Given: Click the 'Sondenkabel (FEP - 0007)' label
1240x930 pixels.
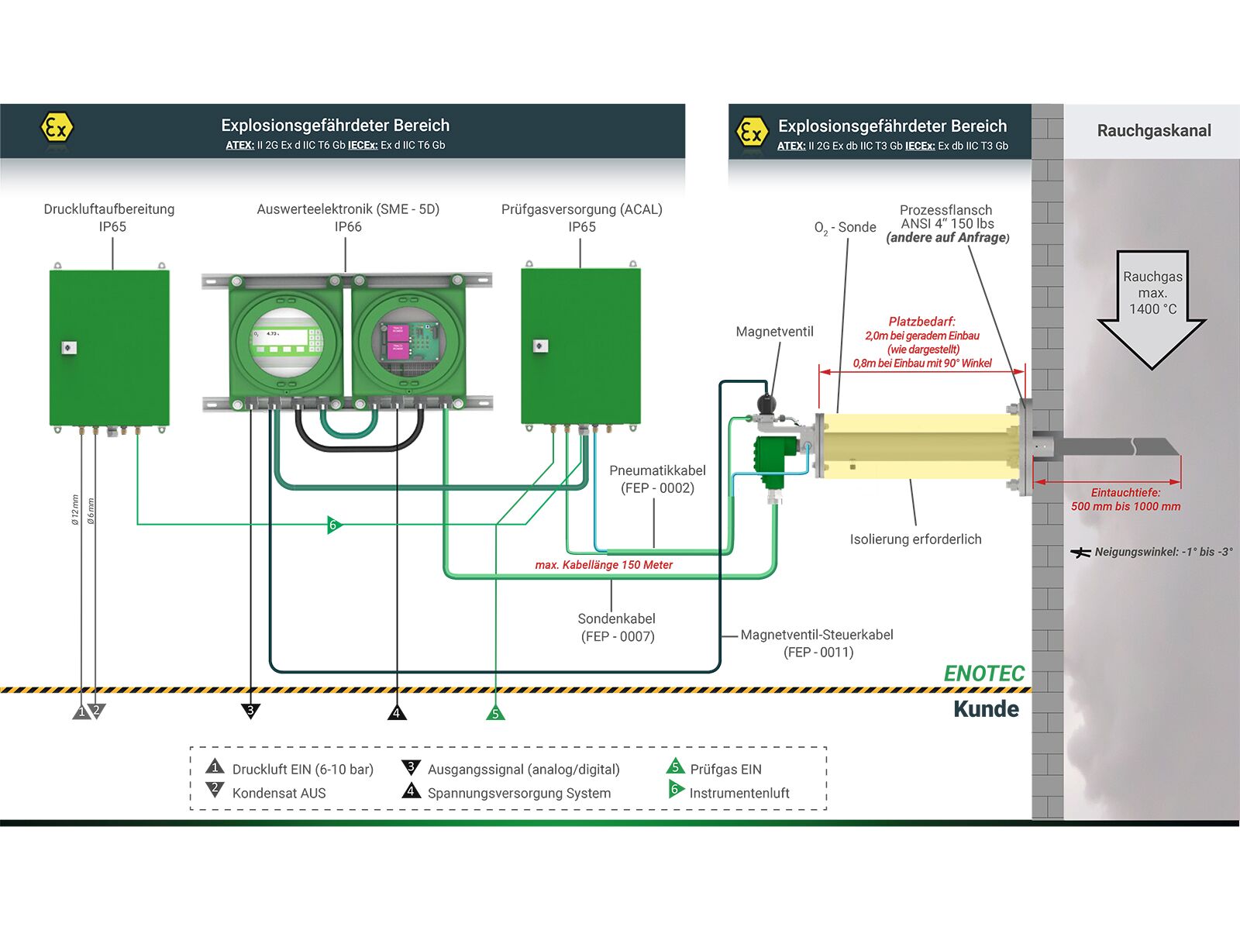Looking at the screenshot, I should (617, 628).
